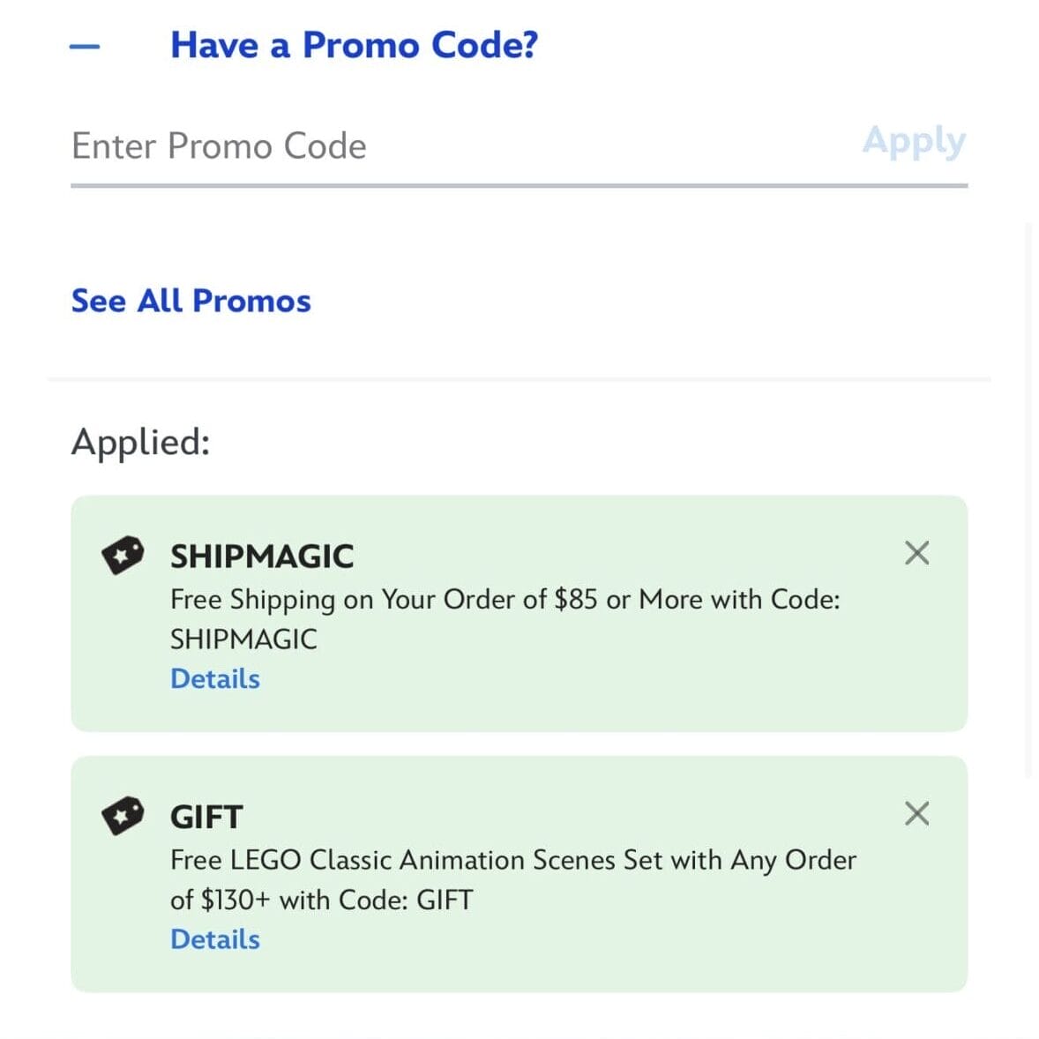Click the Free Shipping $85 description line
This screenshot has height=1039, width=1039.
coord(505,600)
